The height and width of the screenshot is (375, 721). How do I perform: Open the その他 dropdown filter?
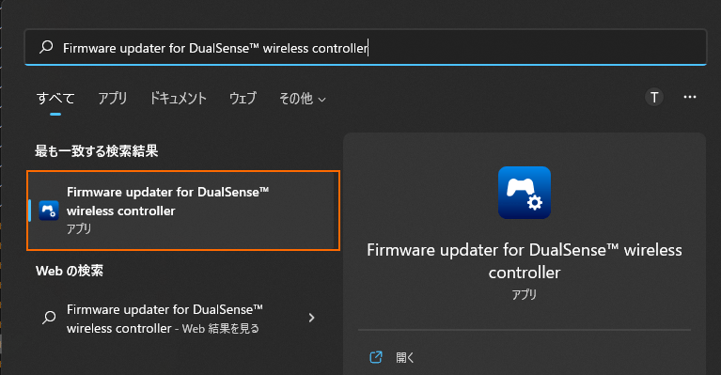(302, 99)
